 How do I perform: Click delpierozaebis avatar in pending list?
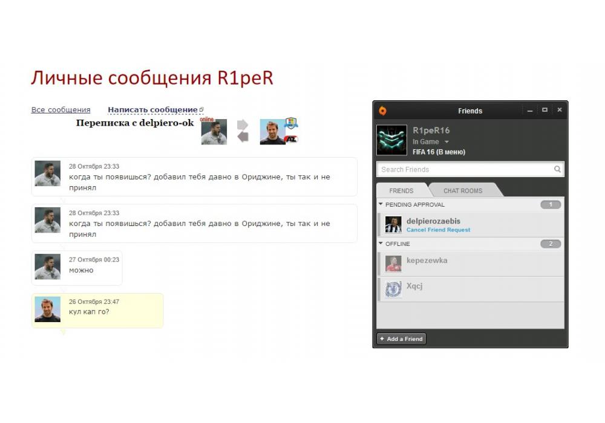tap(393, 225)
